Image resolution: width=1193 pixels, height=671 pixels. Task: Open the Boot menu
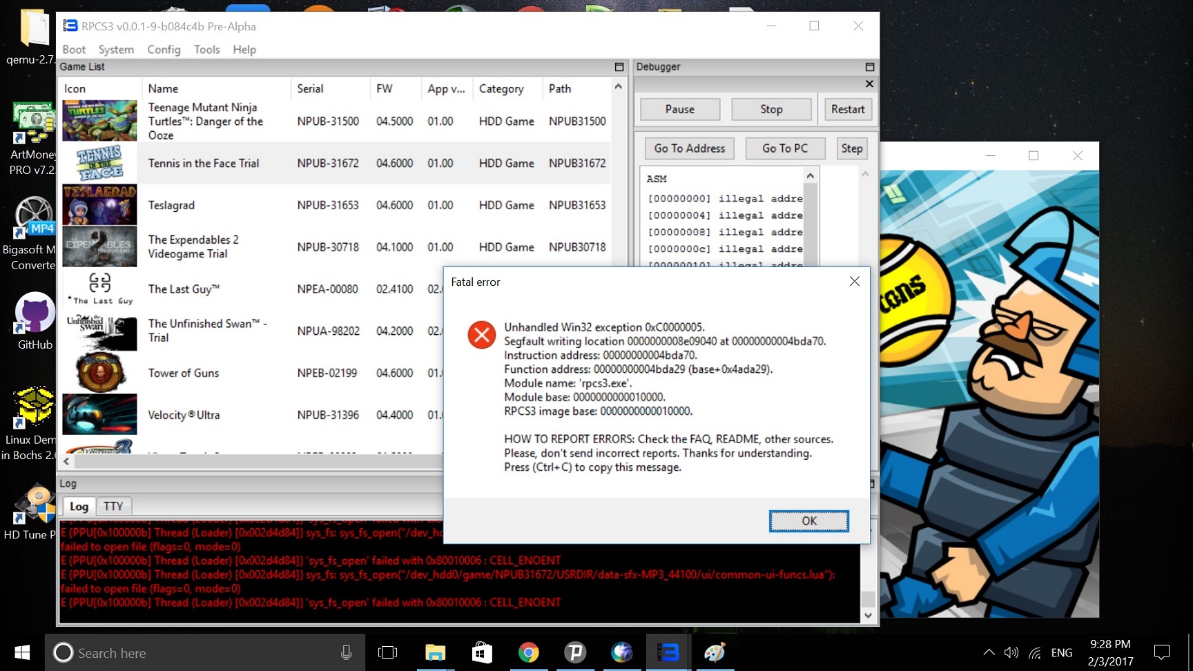tap(74, 50)
